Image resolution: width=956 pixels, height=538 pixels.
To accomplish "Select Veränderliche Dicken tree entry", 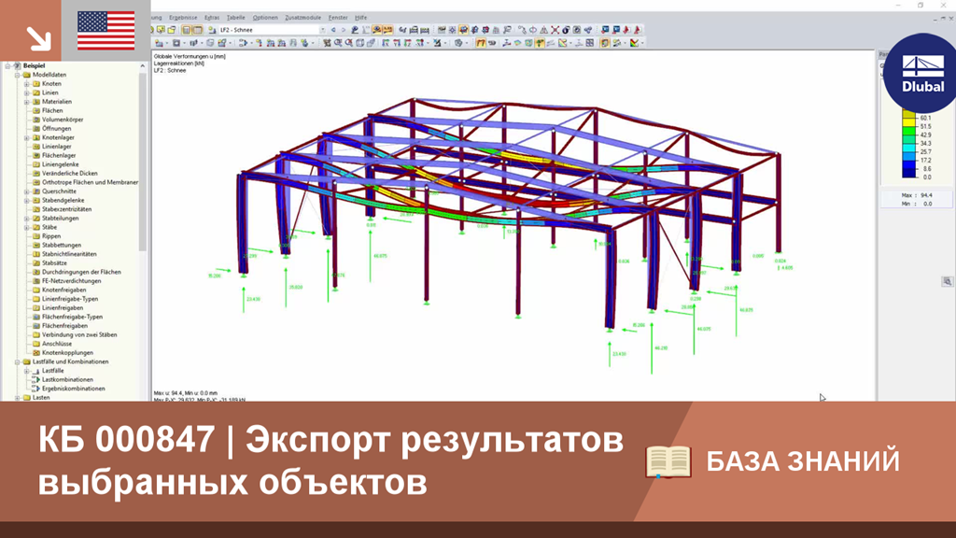I will (69, 173).
